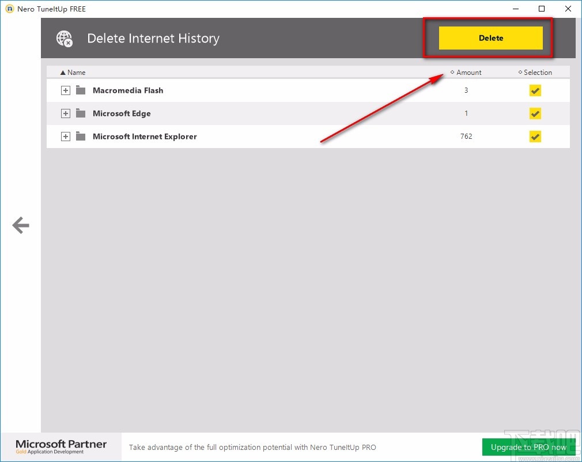Expand the Macromedia Flash entry
Image resolution: width=582 pixels, height=462 pixels.
pos(66,90)
